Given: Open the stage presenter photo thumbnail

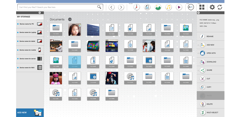Looking at the screenshot, I should (112, 78).
